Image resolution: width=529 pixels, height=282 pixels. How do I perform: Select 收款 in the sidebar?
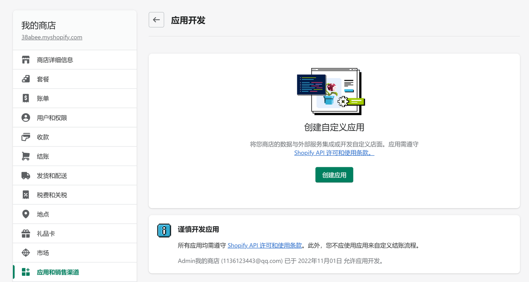pyautogui.click(x=75, y=137)
